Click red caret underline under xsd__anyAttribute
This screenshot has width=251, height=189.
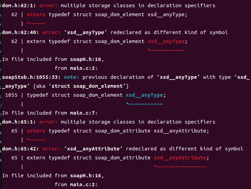(180, 167)
